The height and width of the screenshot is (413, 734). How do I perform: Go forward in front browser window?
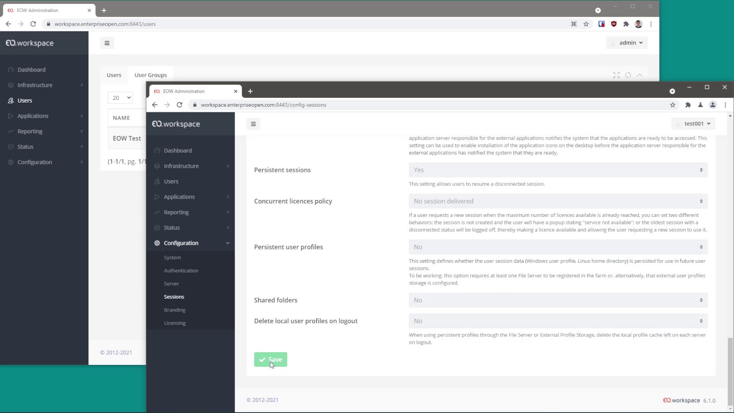[x=167, y=105]
